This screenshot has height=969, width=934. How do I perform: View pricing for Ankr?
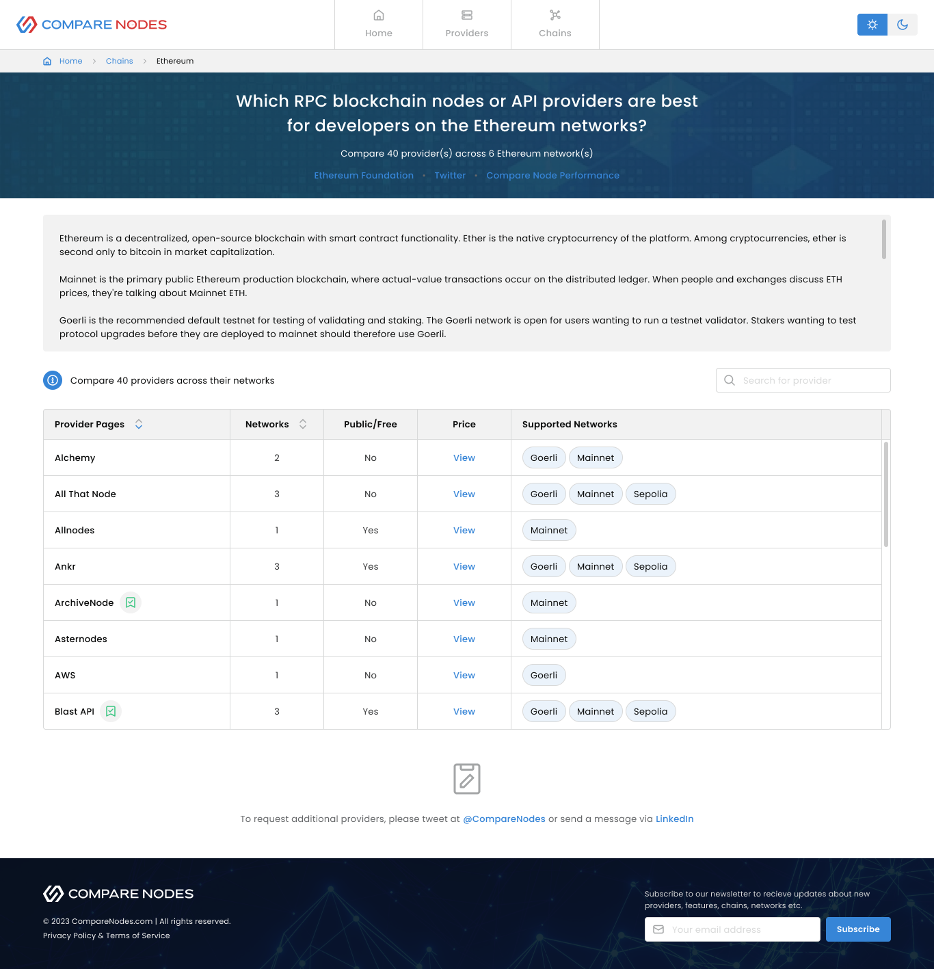pos(464,566)
